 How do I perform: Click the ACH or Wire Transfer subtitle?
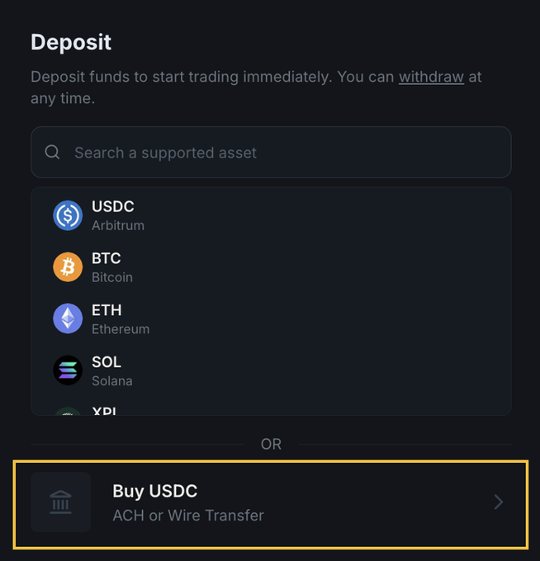(x=188, y=516)
